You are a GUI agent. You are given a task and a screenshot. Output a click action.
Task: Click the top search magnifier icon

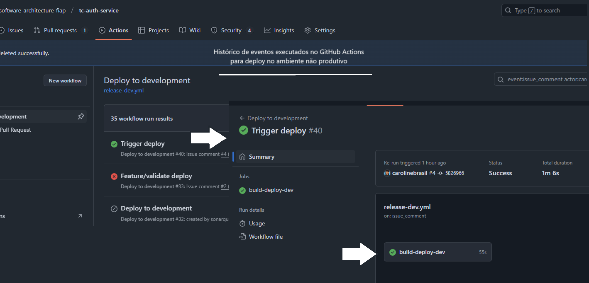click(508, 10)
